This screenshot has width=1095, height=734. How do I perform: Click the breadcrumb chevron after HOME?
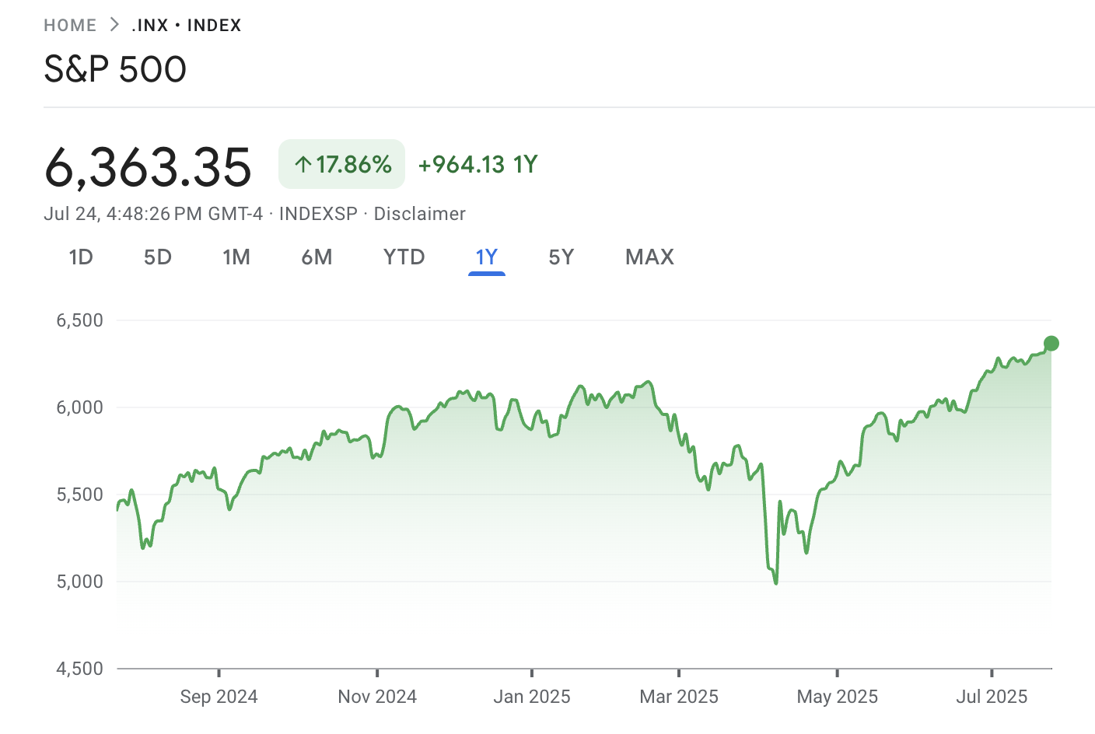[x=114, y=25]
